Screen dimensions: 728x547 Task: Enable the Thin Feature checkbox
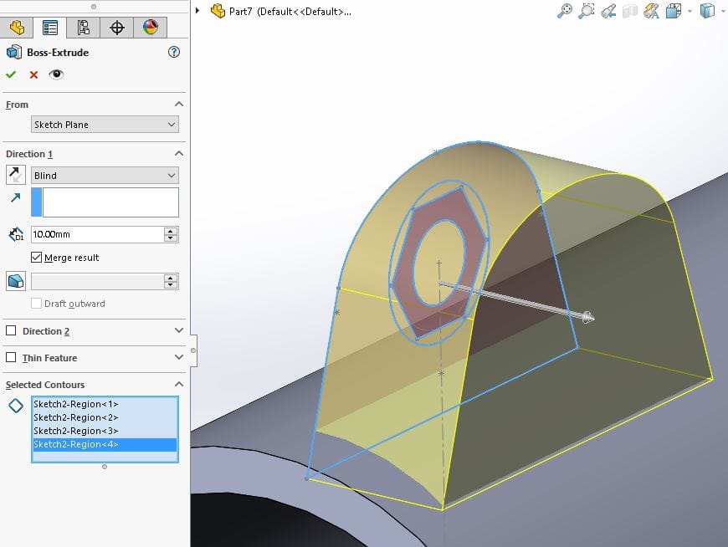pos(11,358)
